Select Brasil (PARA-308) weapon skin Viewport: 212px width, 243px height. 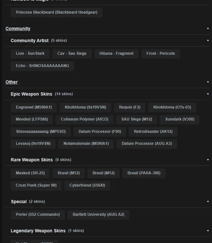(x=144, y=173)
